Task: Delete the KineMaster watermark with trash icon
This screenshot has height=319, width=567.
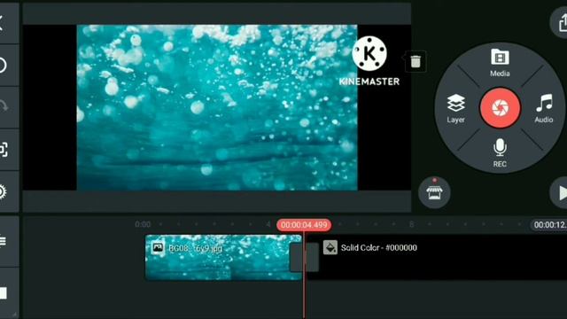Action: click(416, 61)
